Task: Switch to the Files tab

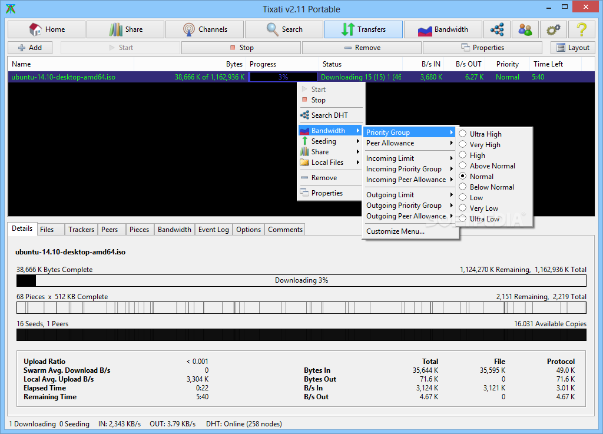Action: click(51, 230)
